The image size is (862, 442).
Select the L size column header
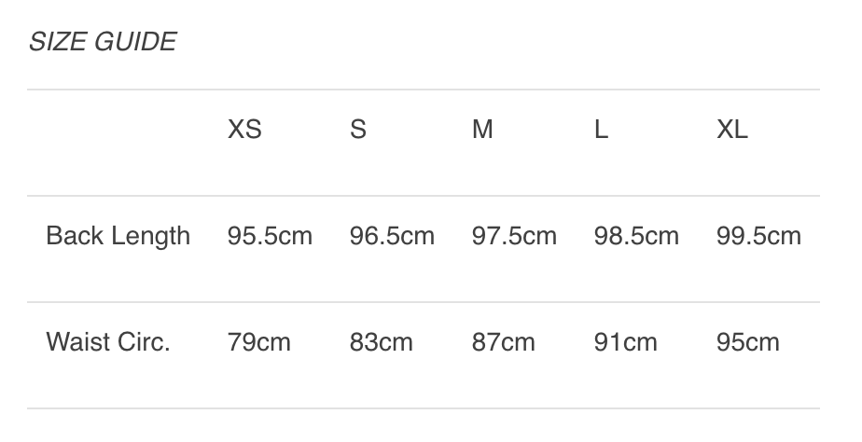pyautogui.click(x=602, y=130)
